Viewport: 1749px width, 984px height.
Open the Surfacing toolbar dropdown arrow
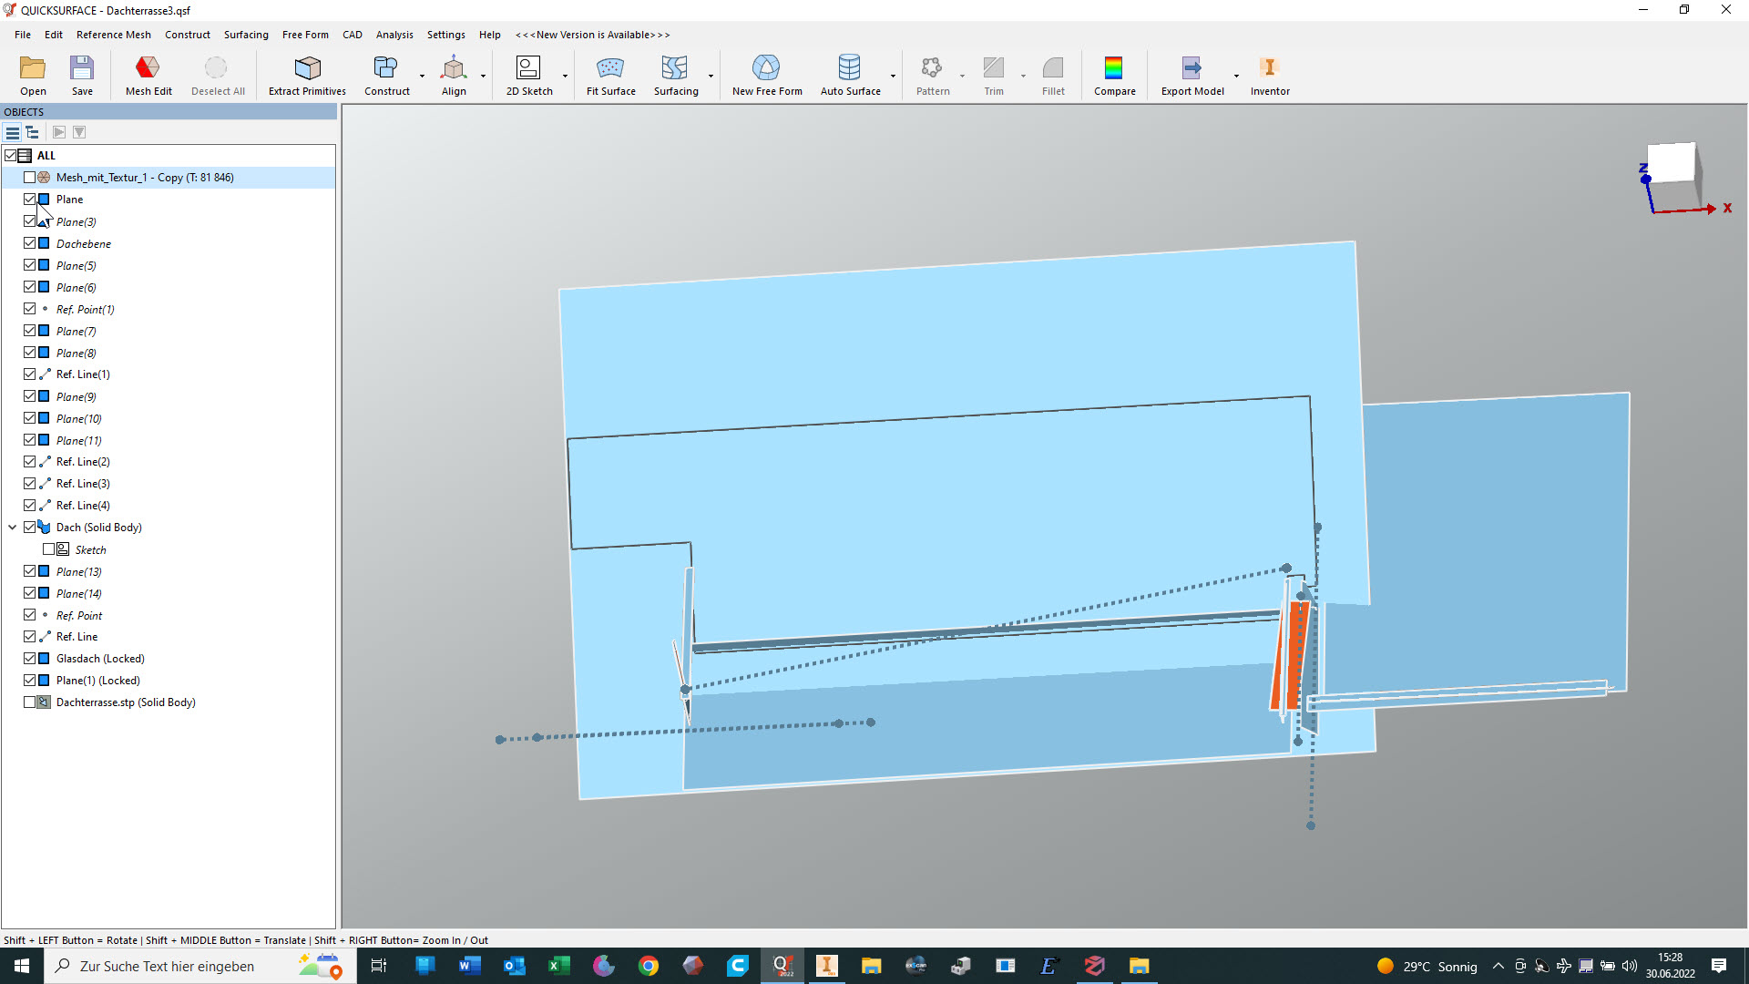coord(711,76)
